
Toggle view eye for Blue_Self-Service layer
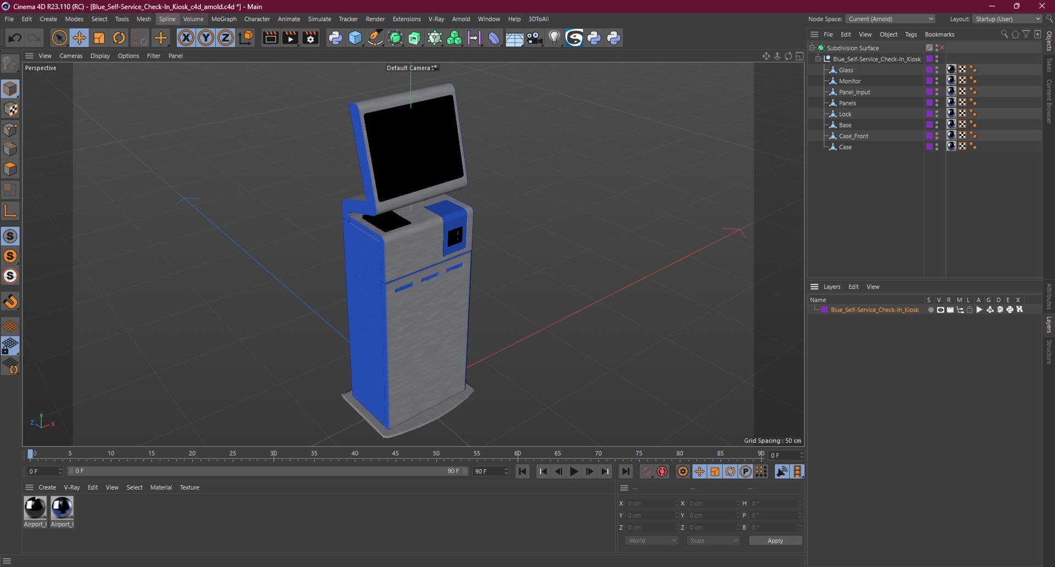[940, 310]
